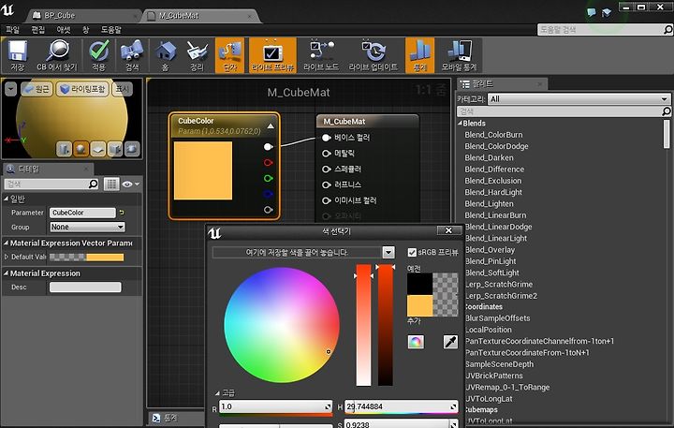Click the Save (저장) toolbar icon
Screen dimensions: 674x428
pos(18,55)
